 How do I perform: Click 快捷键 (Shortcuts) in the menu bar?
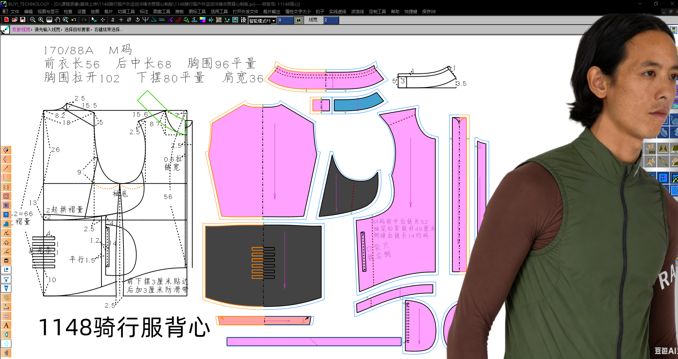pos(410,11)
